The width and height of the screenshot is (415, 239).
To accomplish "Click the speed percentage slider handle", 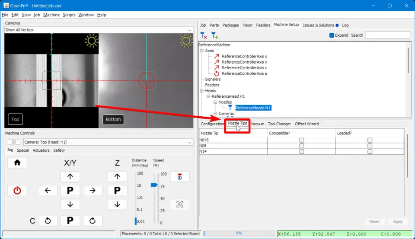I will tap(154, 185).
